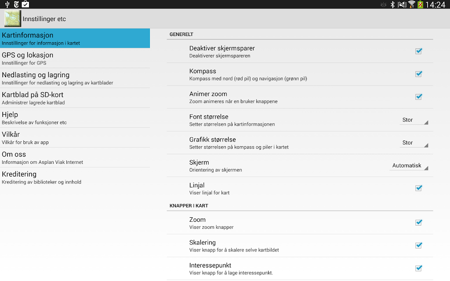Tap the Wi-Fi signal status icon

click(411, 4)
